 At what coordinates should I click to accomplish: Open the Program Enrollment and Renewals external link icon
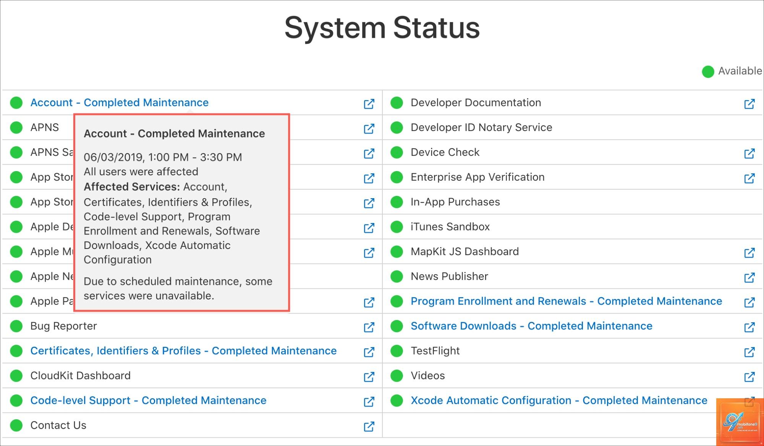(749, 302)
